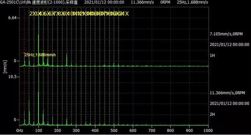Select the 25Hz,1.688mm/s cursor readout label
Viewport: 251px width, 135px height.
[x=40, y=55]
